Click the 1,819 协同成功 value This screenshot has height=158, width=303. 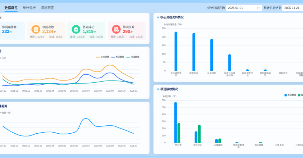[88, 32]
